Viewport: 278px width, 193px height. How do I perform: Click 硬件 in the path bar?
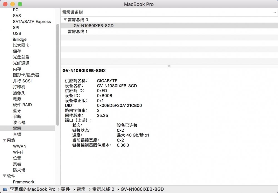pyautogui.click(x=66, y=189)
